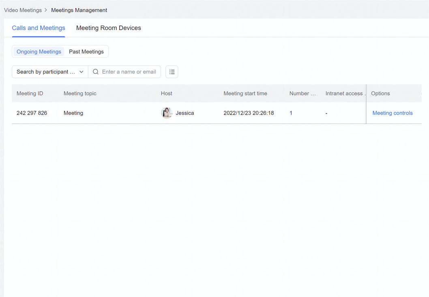Click the search magnifier icon

[x=95, y=72]
